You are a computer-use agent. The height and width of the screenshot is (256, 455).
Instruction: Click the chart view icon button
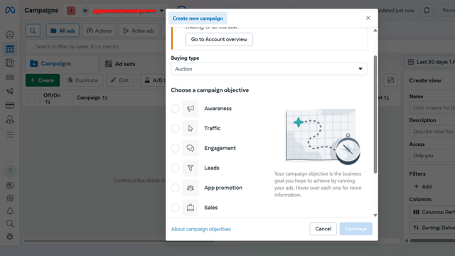click(391, 80)
